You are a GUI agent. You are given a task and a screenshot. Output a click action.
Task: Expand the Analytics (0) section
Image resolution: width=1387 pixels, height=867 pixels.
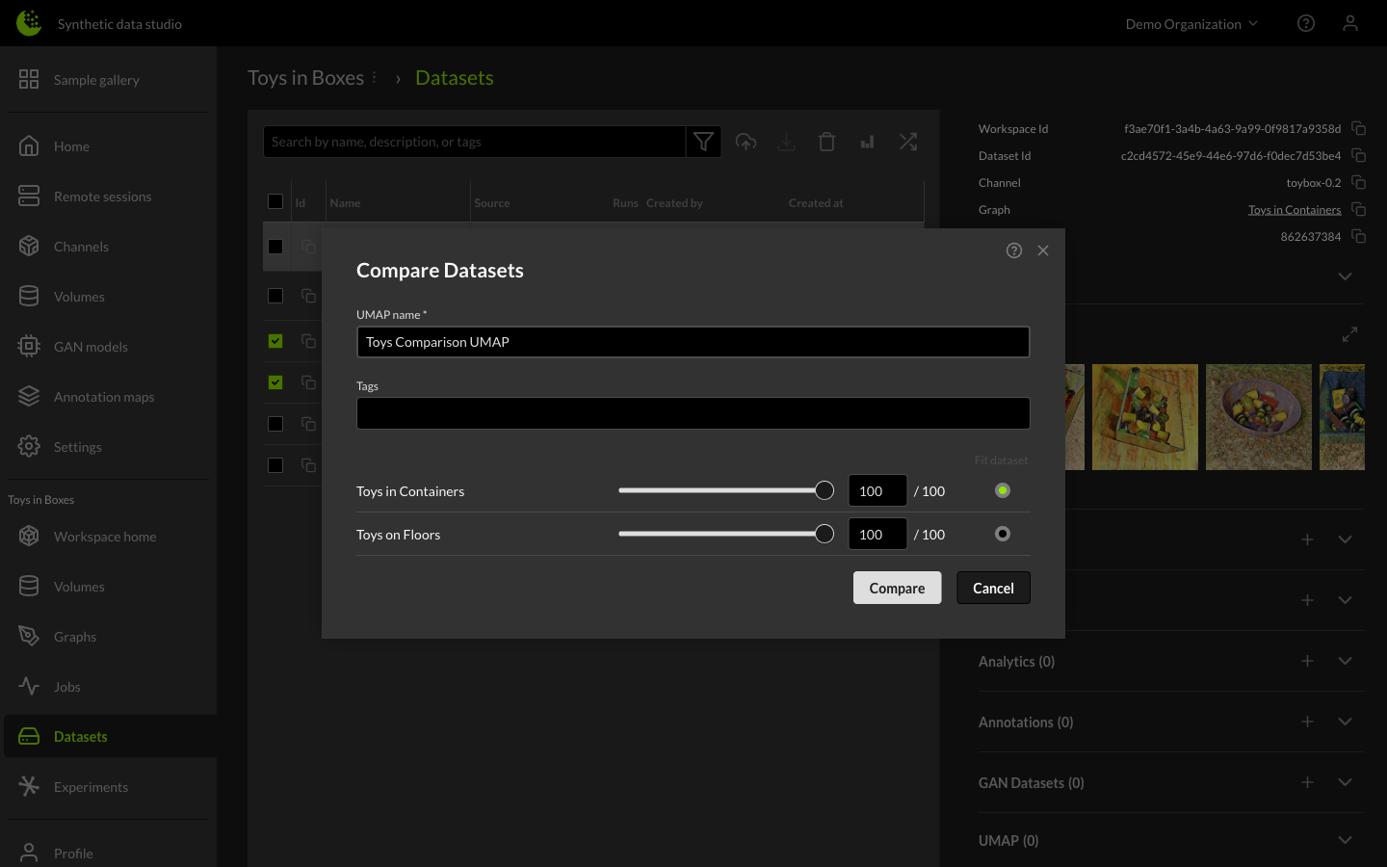click(1345, 661)
